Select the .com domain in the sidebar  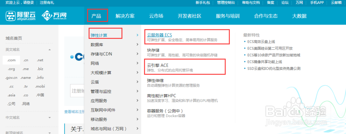11,60
